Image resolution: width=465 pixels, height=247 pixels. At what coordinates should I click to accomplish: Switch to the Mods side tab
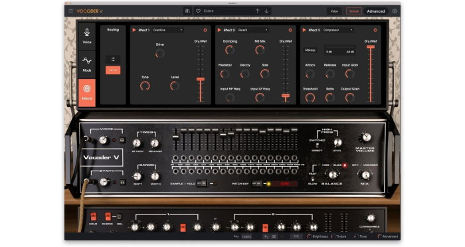pyautogui.click(x=87, y=64)
